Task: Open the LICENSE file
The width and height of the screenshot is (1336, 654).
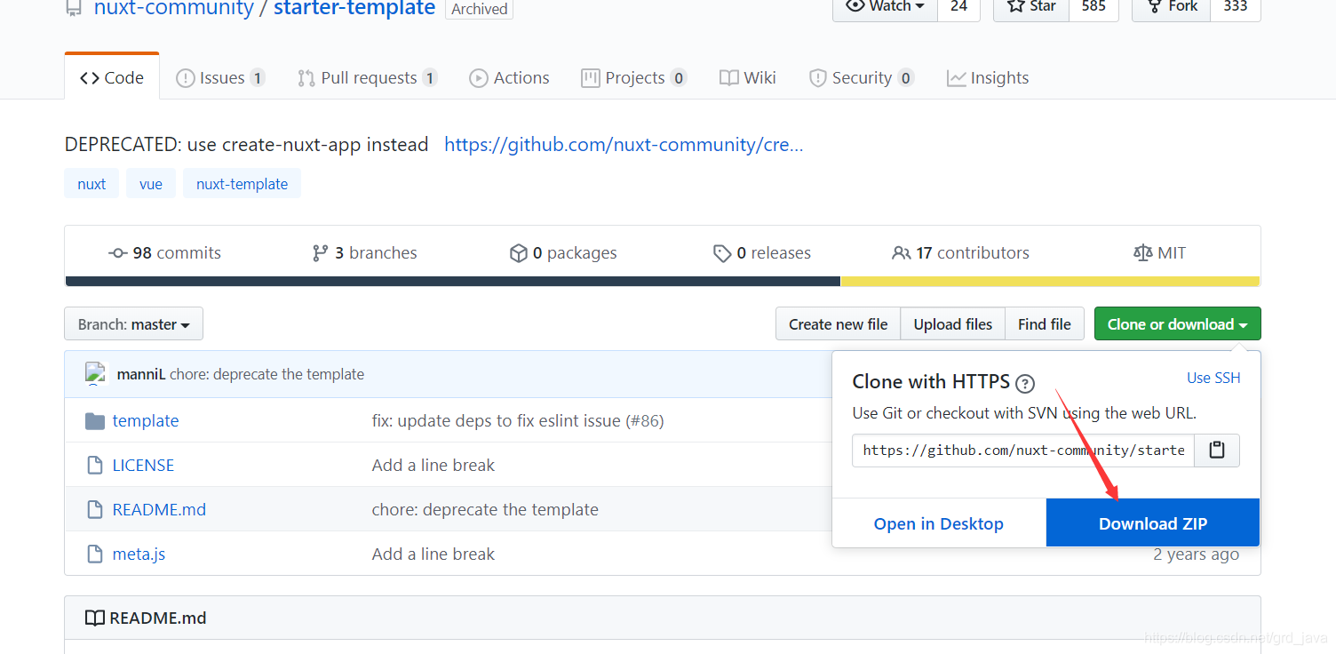Action: pyautogui.click(x=143, y=465)
